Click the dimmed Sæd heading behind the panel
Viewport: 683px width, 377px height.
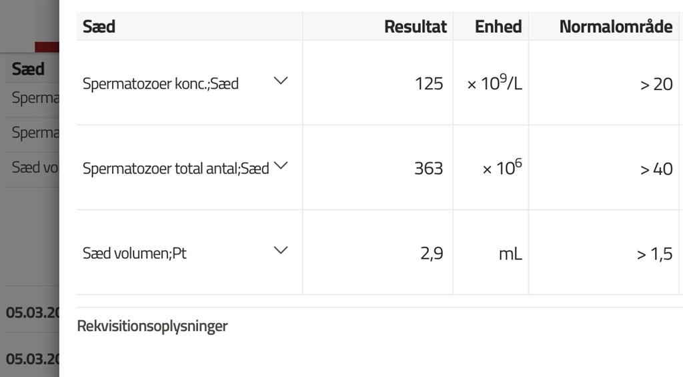[28, 69]
